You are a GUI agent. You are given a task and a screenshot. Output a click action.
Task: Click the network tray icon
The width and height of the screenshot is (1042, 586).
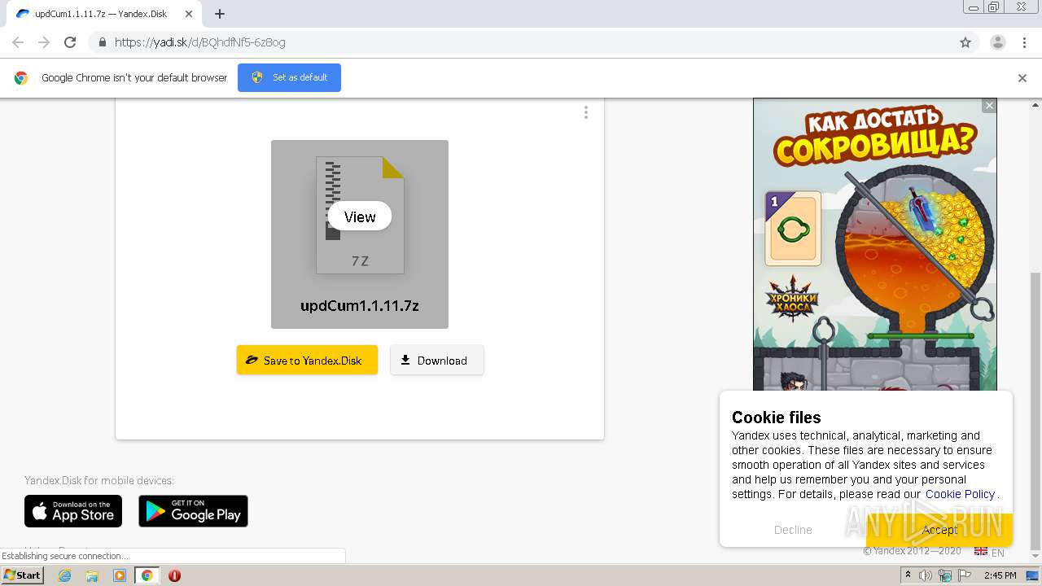945,575
